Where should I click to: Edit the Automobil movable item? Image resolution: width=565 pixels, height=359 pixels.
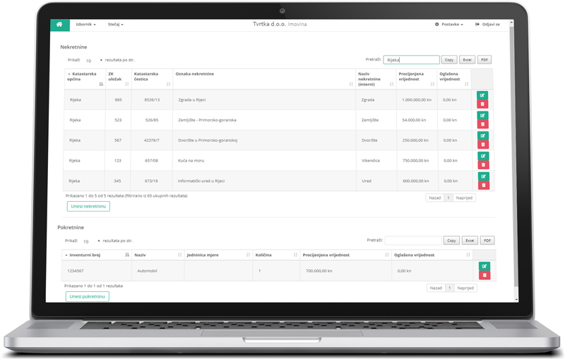pos(484,266)
